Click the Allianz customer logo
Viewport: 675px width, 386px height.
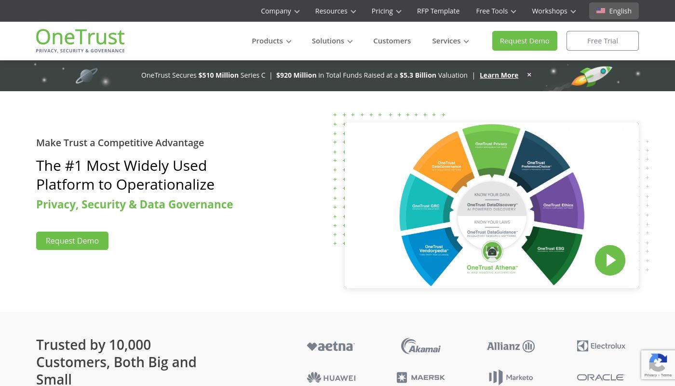[511, 346]
